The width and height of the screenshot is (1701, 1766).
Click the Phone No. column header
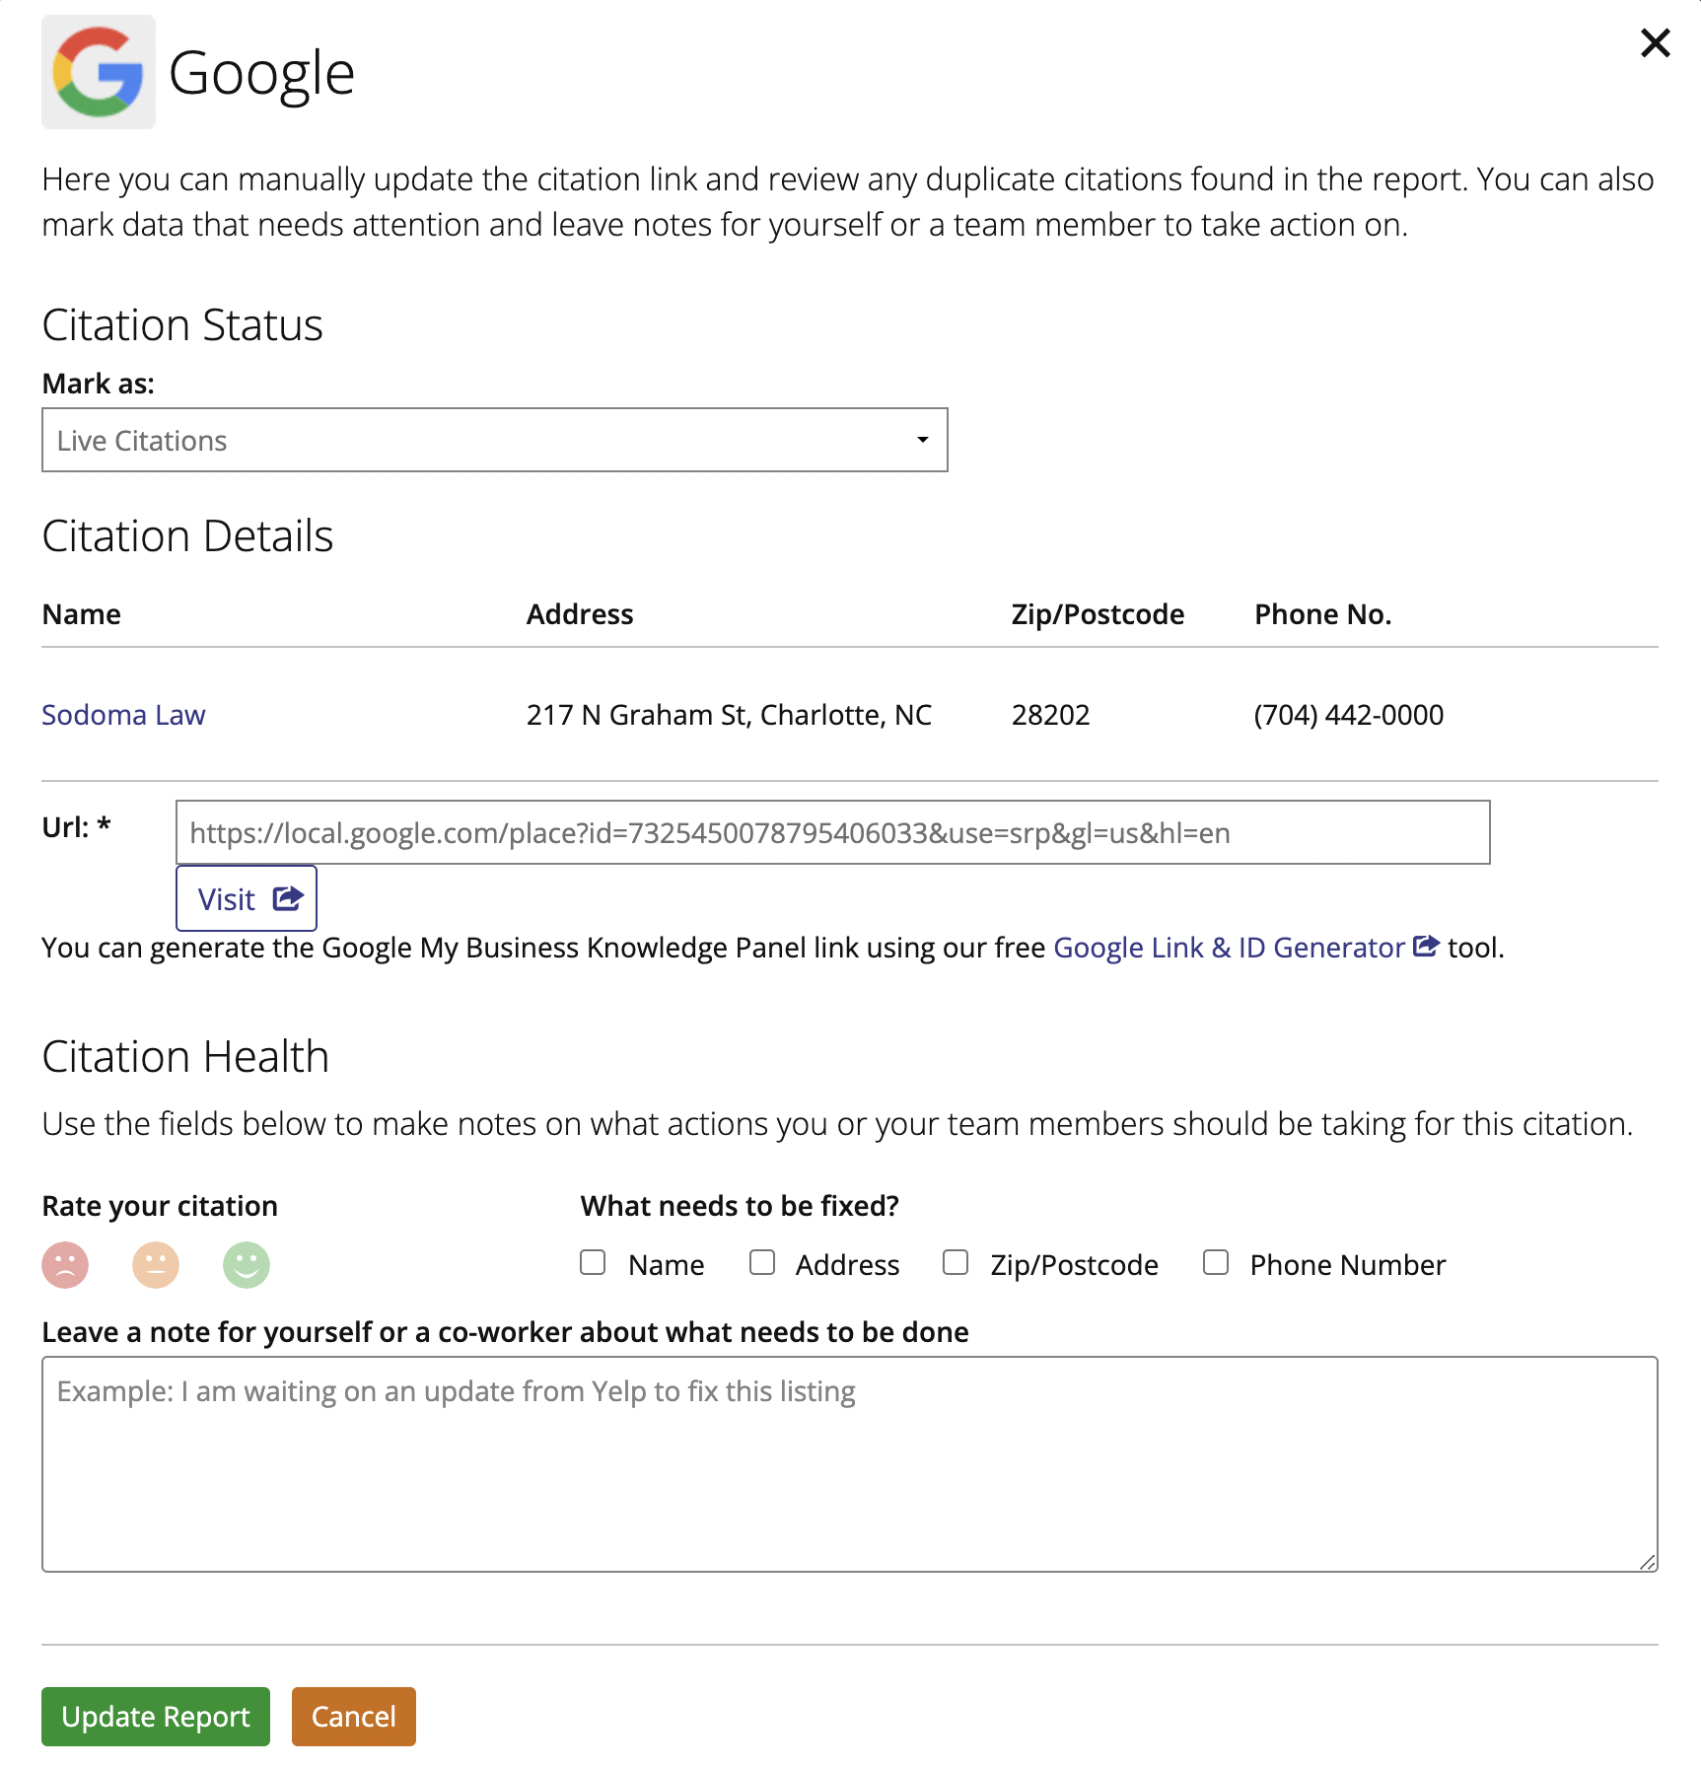tap(1322, 614)
